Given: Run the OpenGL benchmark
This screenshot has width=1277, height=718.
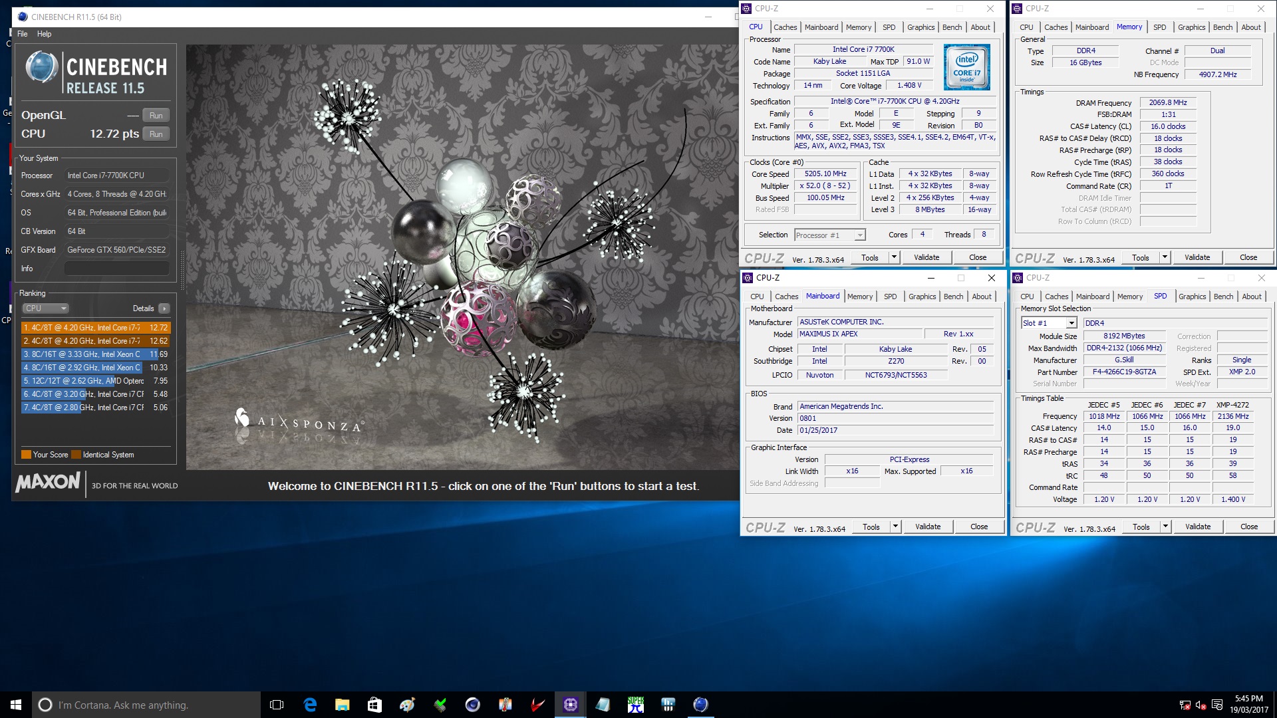Looking at the screenshot, I should 156,116.
